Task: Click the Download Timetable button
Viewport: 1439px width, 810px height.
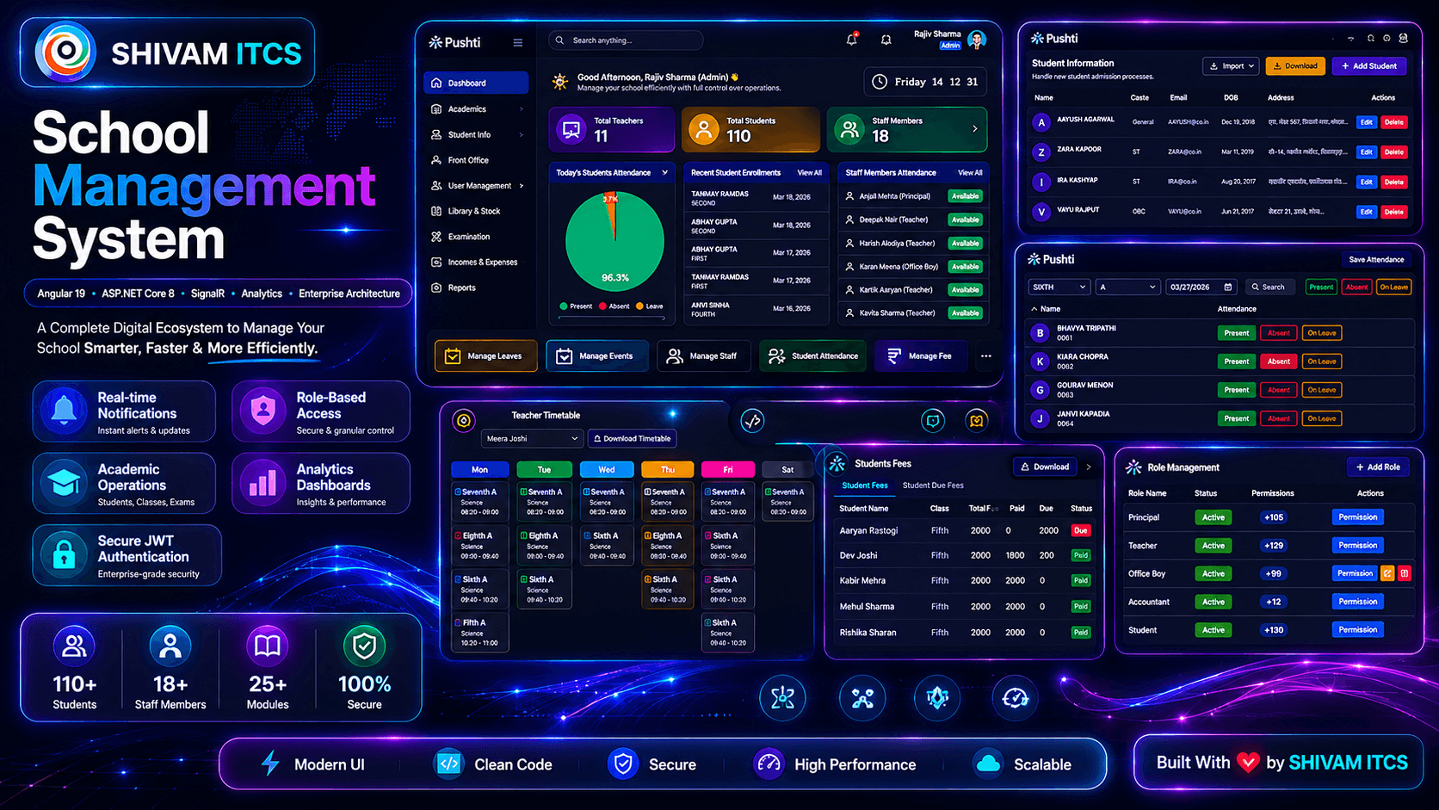Action: 632,438
